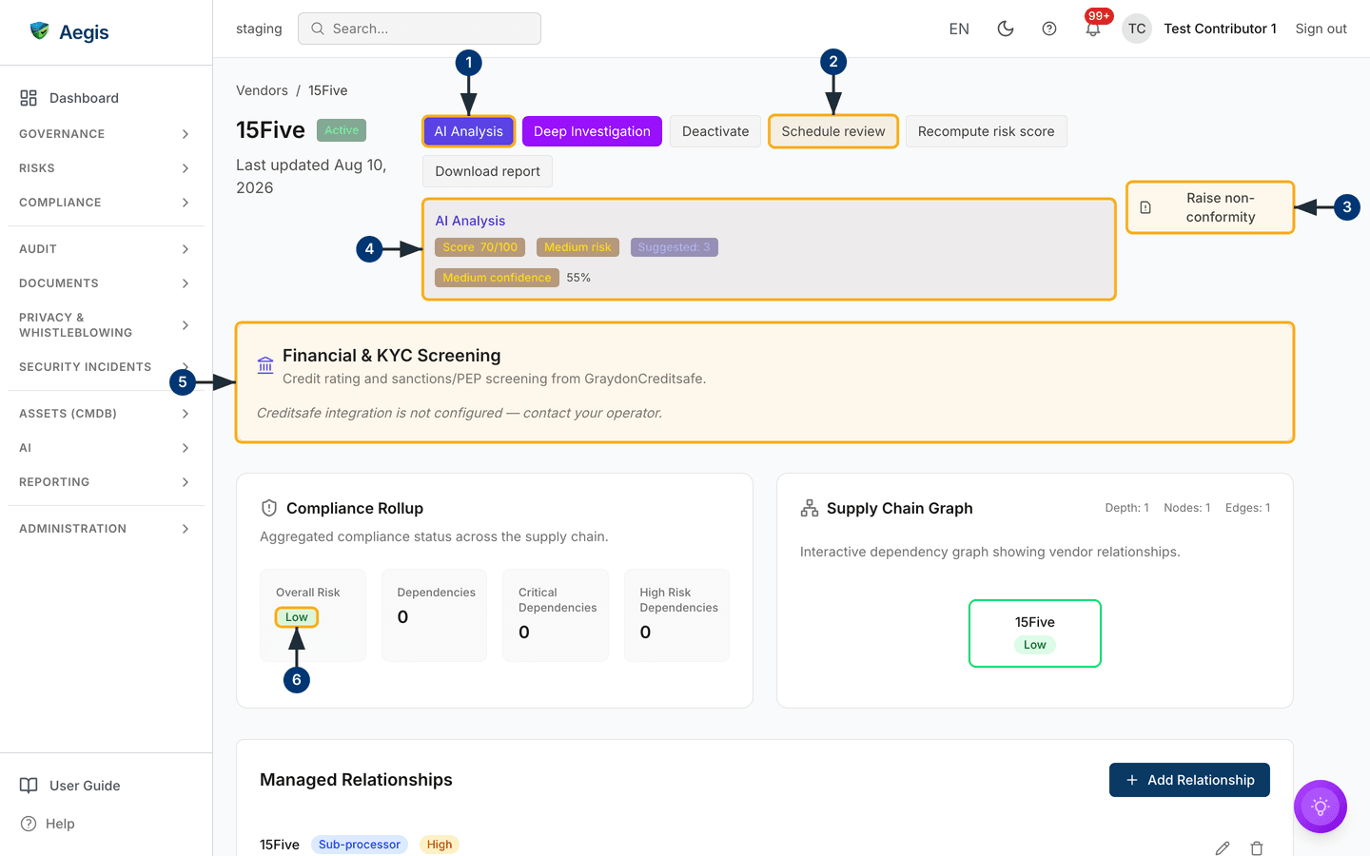Click the staging environment label
Viewport: 1370px width, 856px height.
(259, 29)
